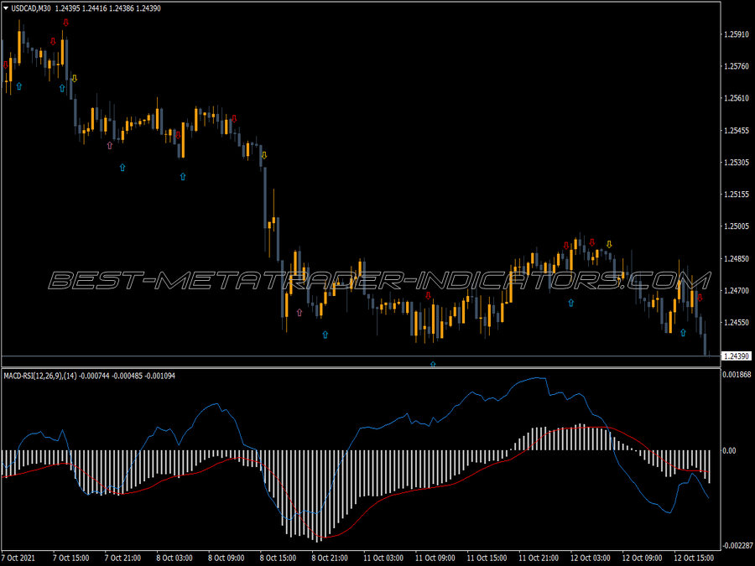
Task: Click the 1.25455 price axis label
Action: point(737,131)
